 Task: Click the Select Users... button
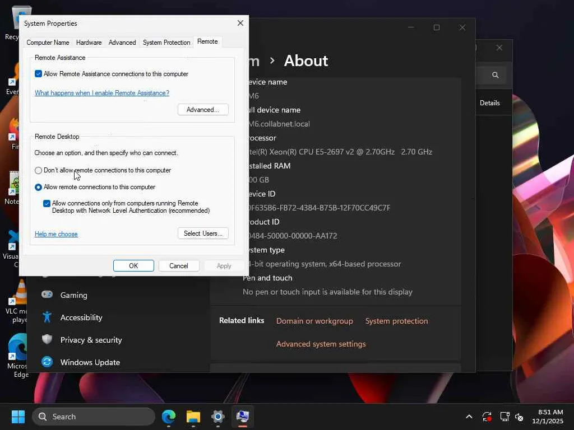(x=203, y=233)
